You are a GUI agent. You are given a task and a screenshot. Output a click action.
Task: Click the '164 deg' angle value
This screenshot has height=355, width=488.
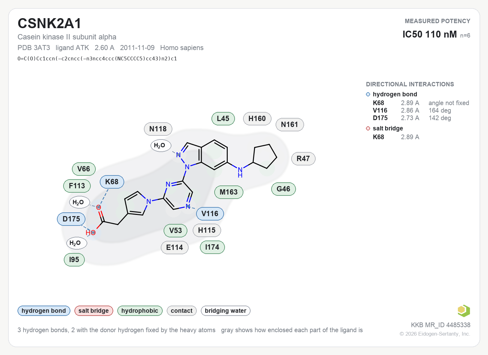[440, 110]
